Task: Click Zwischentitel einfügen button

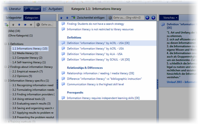Action: coord(88,18)
